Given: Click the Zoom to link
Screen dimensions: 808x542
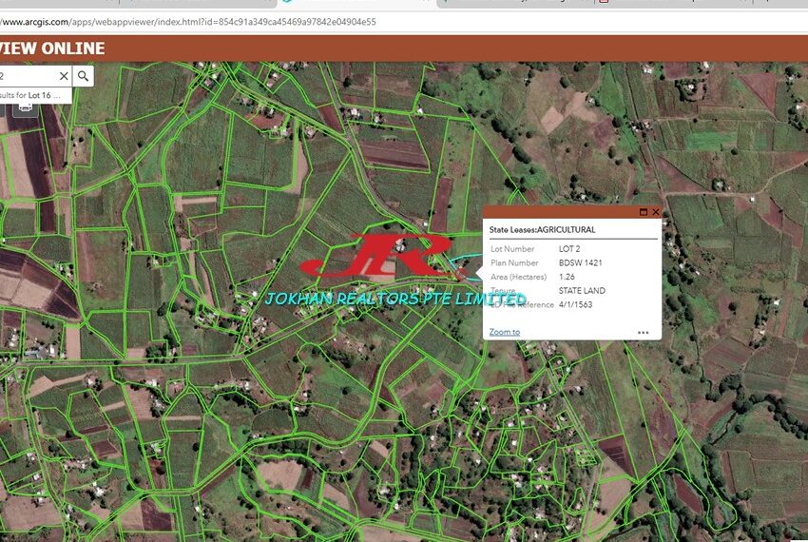Looking at the screenshot, I should 504,332.
